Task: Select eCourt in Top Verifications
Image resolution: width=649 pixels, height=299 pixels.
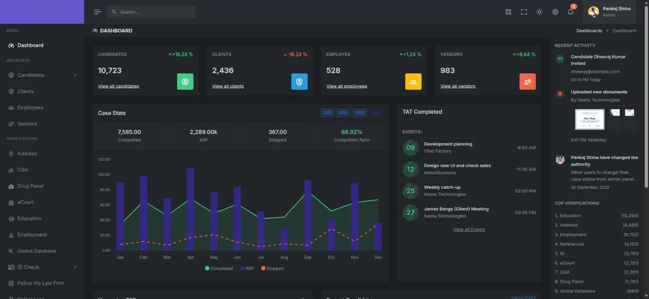Action: pos(596,263)
